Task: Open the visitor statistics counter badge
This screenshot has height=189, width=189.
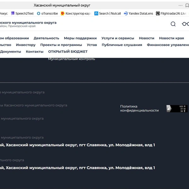Action: pos(177,109)
